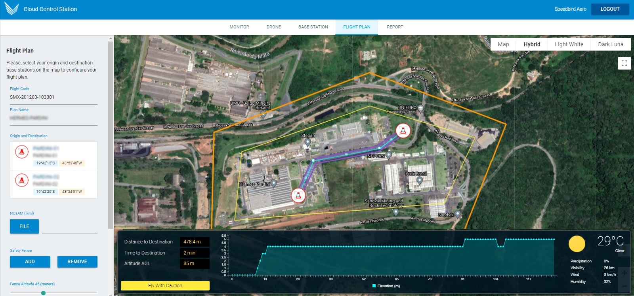Image resolution: width=634 pixels, height=296 pixels.
Task: Click the origin longitude 43°53'48"W
Action: [x=72, y=163]
